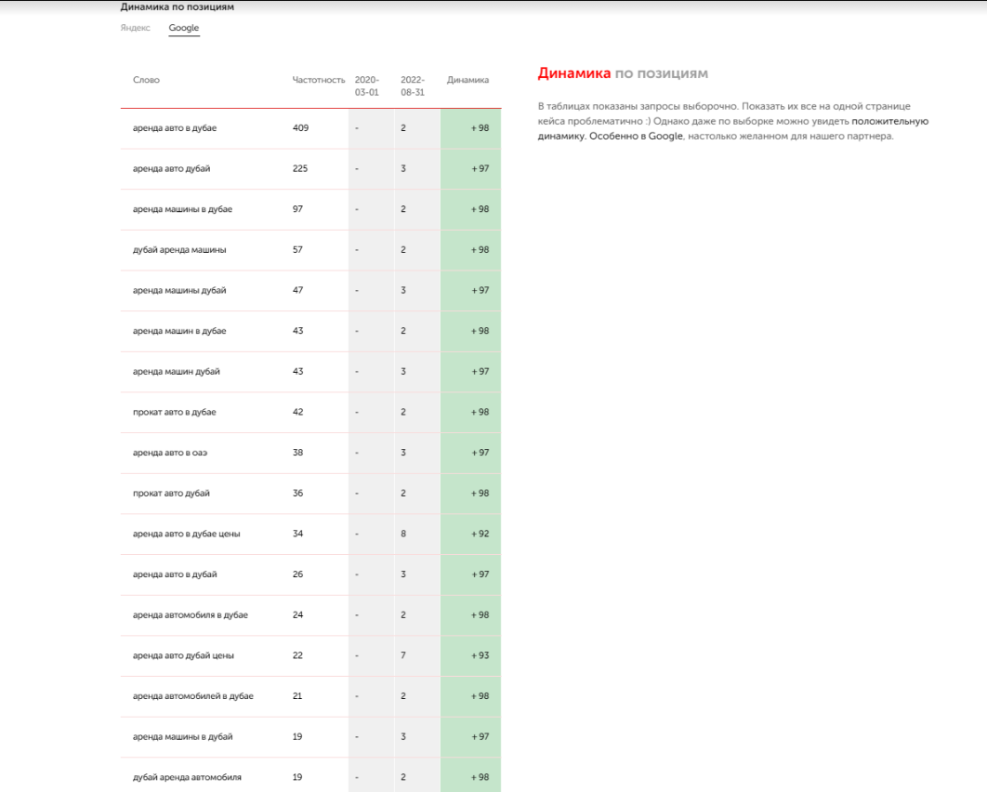Viewport: 987px width, 792px height.
Task: Click the 2020-03-01 column header
Action: [x=367, y=86]
